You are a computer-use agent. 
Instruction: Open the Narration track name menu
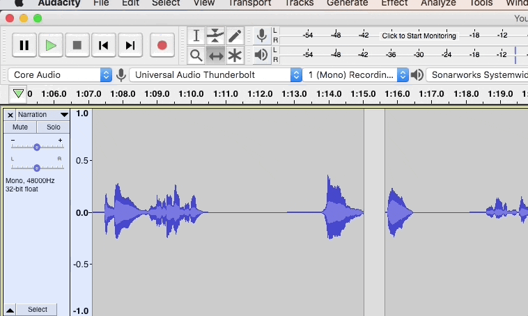pos(43,114)
